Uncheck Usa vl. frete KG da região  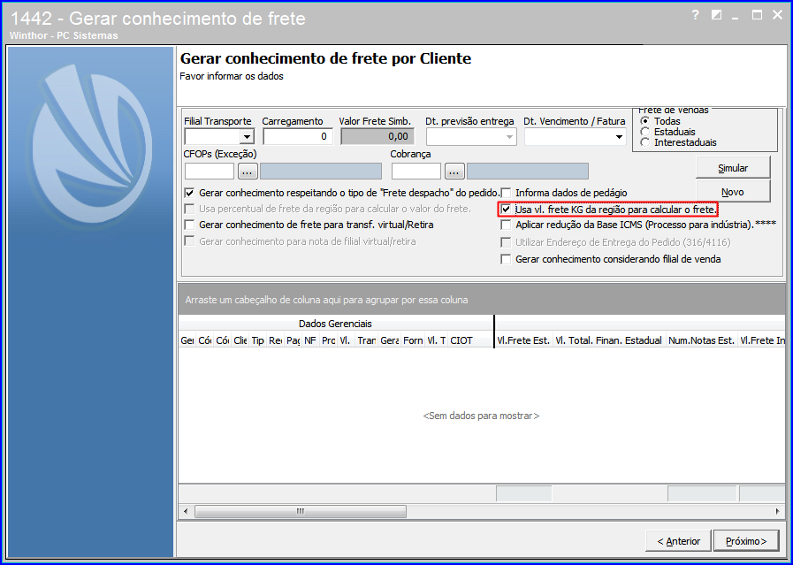point(506,209)
